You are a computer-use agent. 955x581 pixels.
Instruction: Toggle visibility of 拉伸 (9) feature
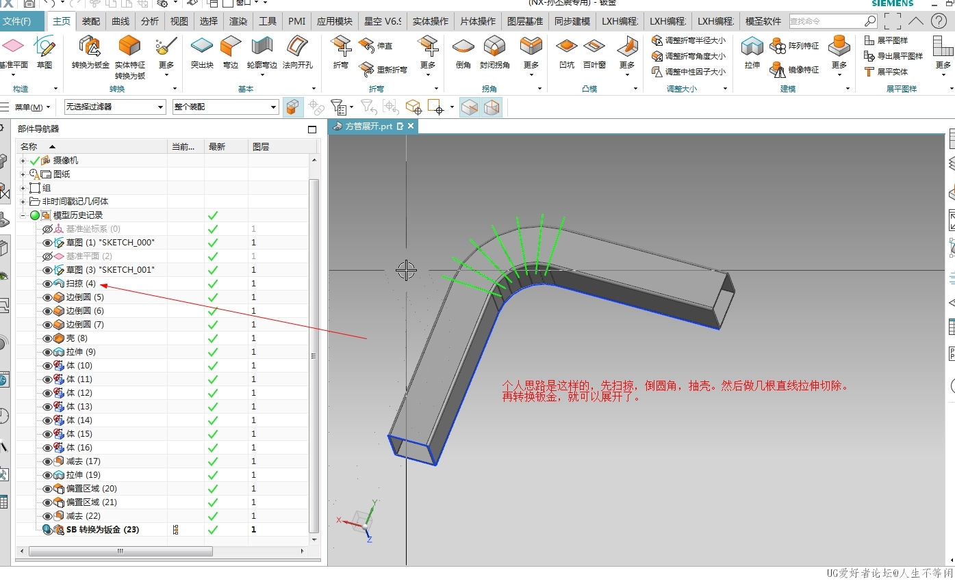[47, 352]
